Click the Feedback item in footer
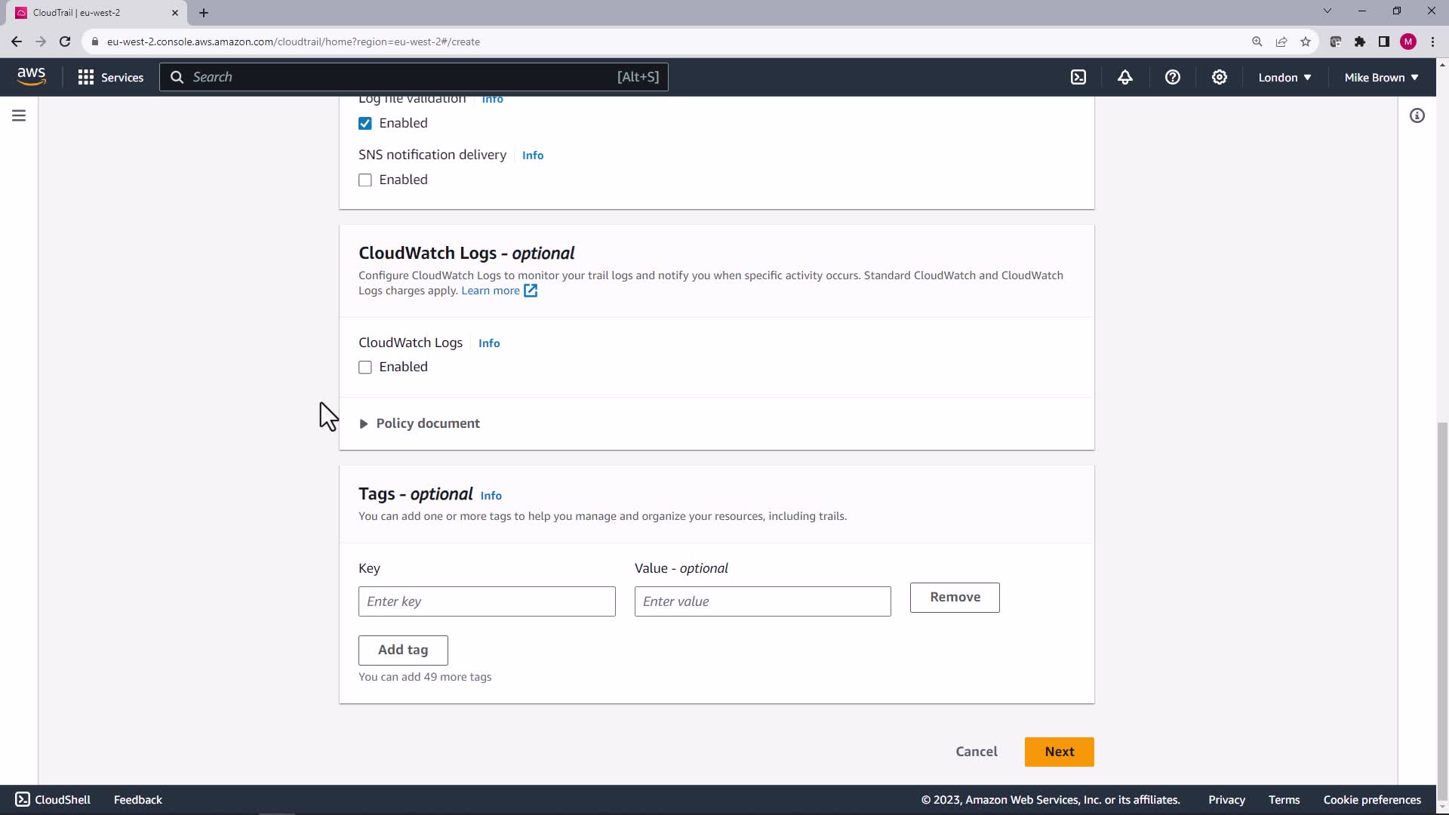The height and width of the screenshot is (815, 1449). click(137, 800)
